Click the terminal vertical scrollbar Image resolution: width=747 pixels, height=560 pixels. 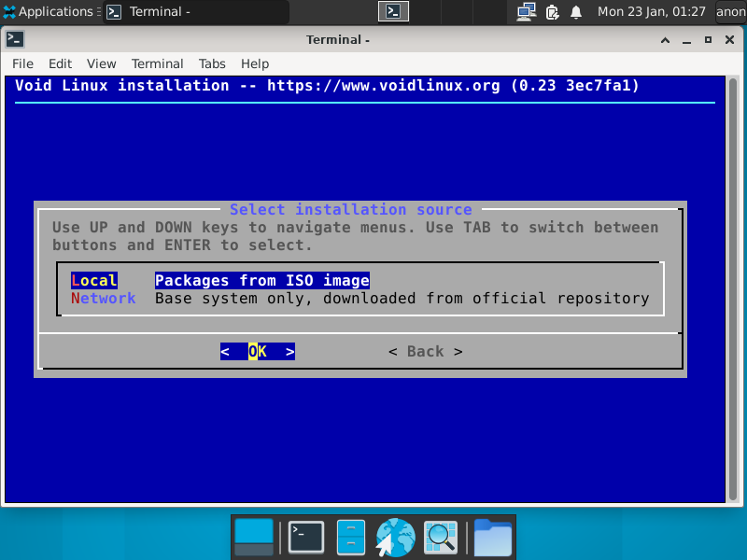click(x=733, y=289)
